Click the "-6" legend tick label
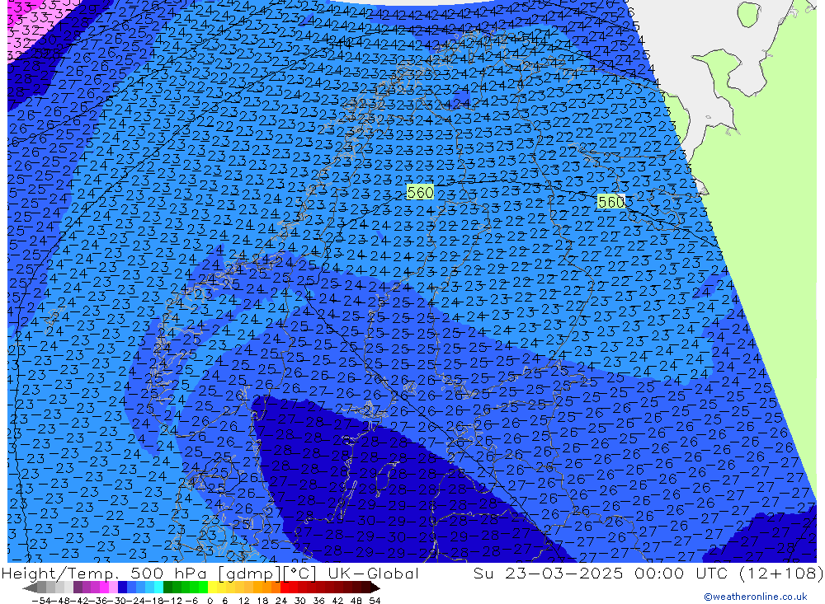 (x=191, y=601)
